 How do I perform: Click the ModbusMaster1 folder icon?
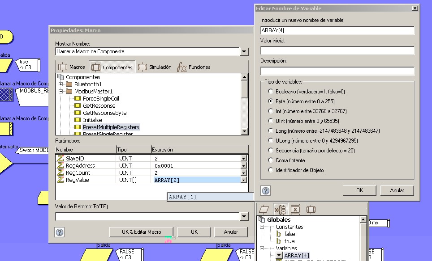pos(69,91)
